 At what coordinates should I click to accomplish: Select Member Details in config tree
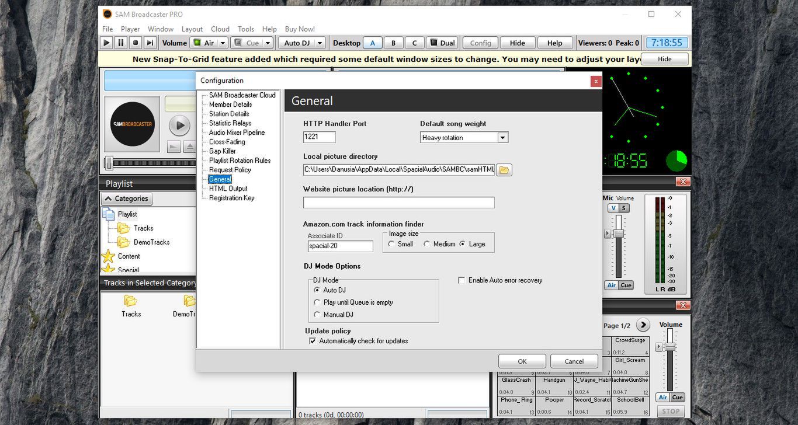230,104
